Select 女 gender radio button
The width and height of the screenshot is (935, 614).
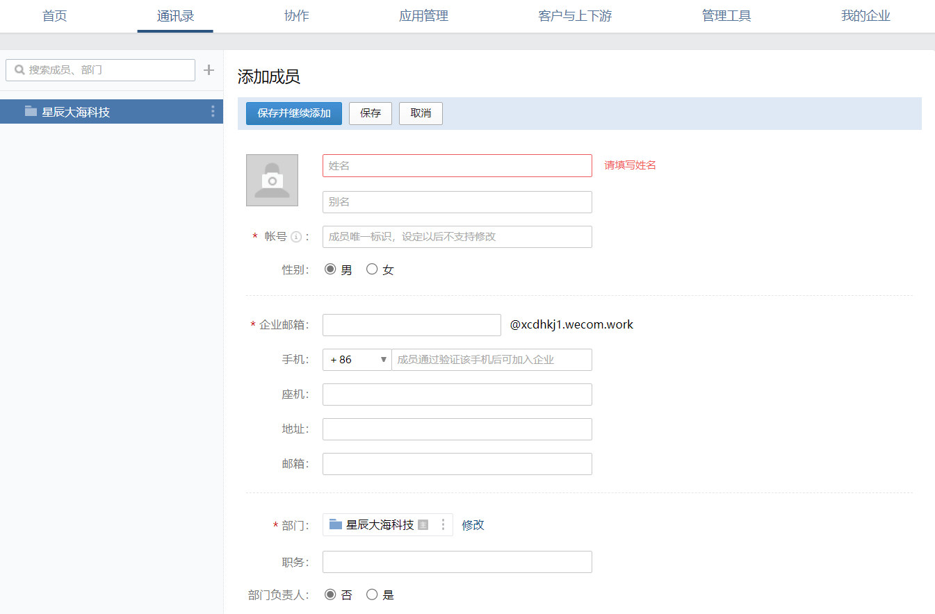(x=372, y=269)
